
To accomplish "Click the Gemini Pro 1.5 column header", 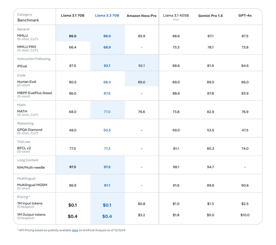I will point(210,16).
